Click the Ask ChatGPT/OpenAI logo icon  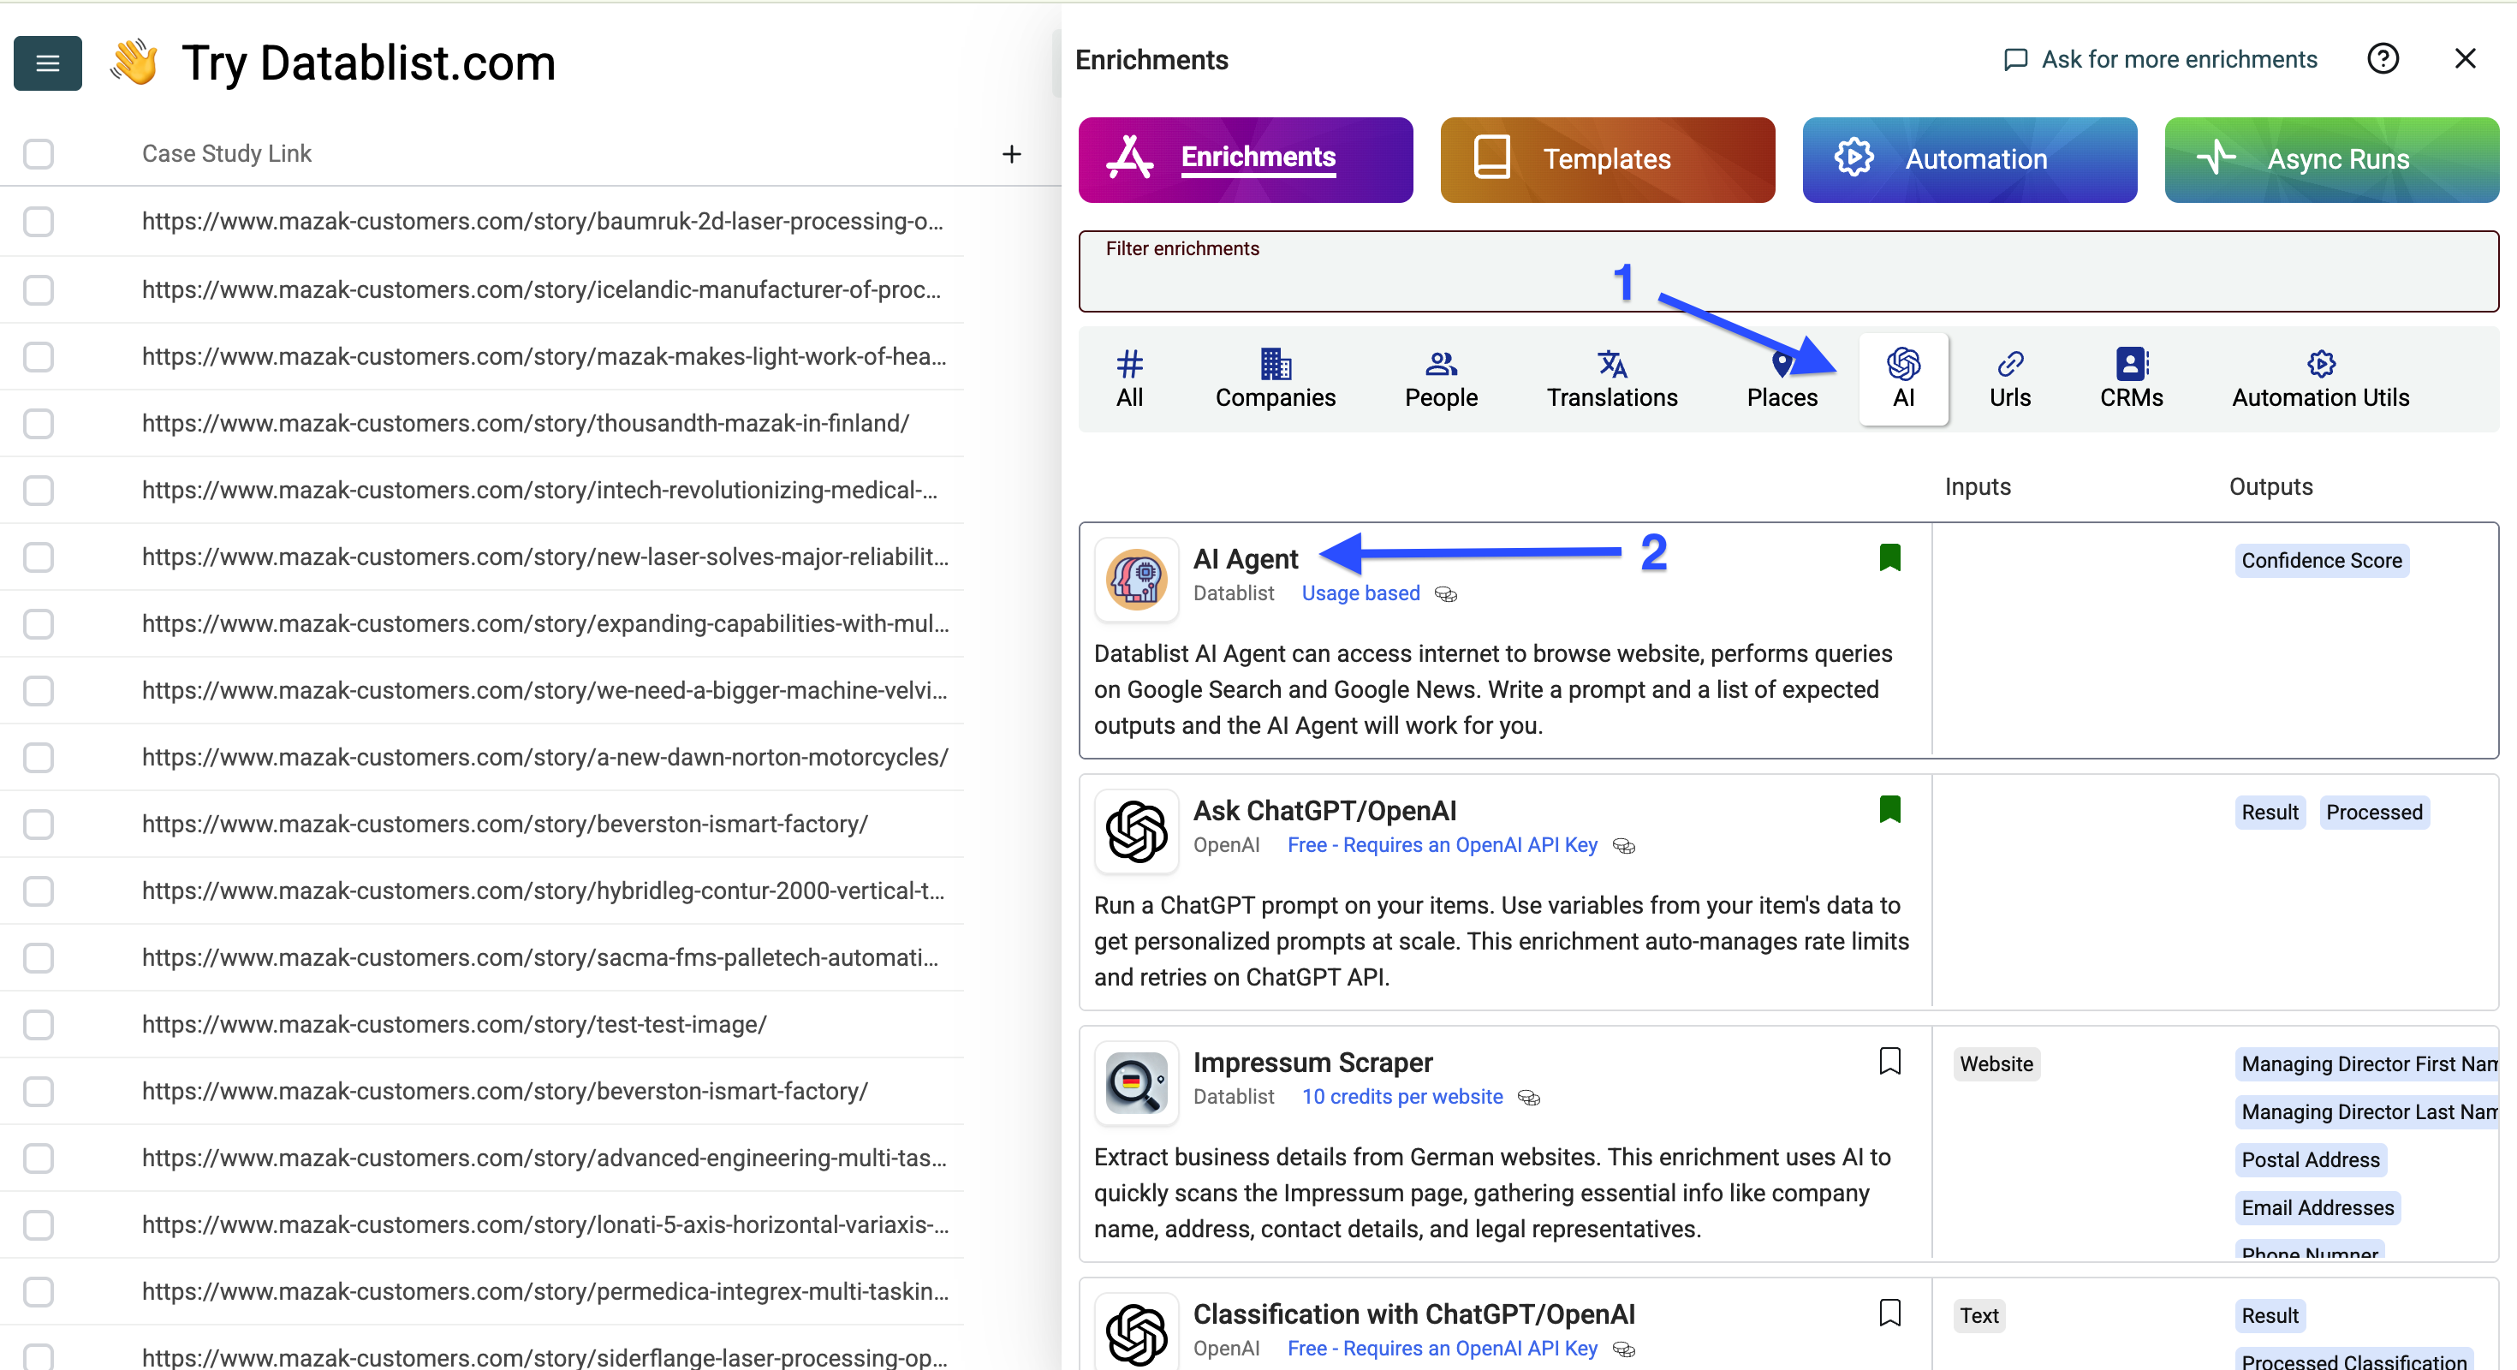[x=1136, y=831]
